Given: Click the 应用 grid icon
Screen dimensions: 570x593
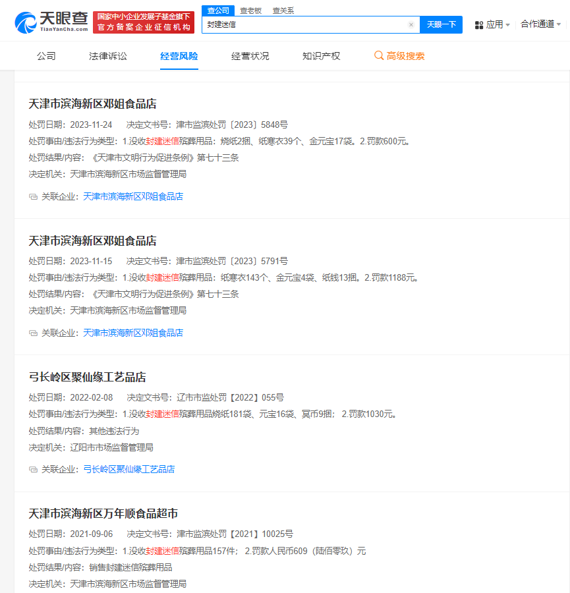Looking at the screenshot, I should [479, 25].
